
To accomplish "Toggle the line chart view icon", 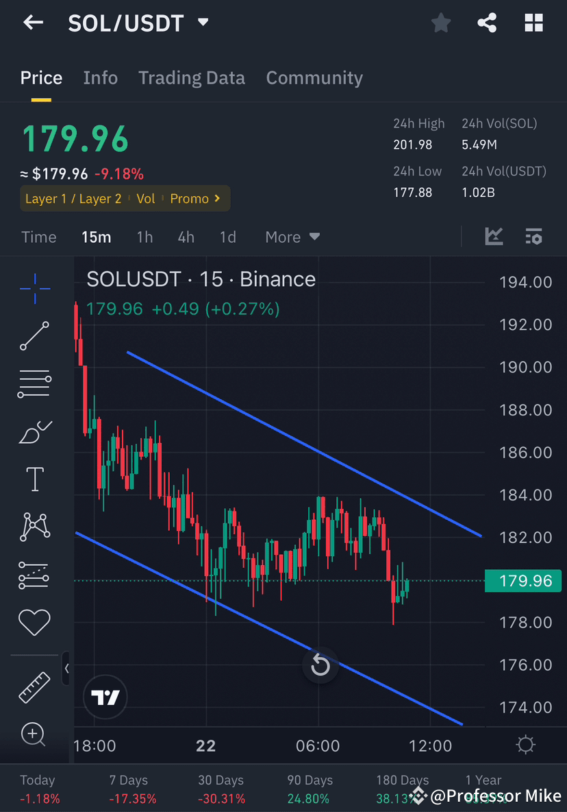I will (494, 236).
